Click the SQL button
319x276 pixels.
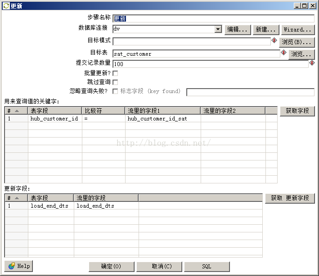[207, 267]
